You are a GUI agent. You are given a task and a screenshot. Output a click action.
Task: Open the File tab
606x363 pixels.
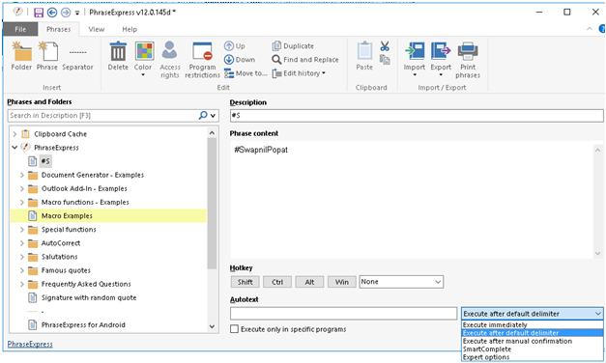(x=20, y=29)
